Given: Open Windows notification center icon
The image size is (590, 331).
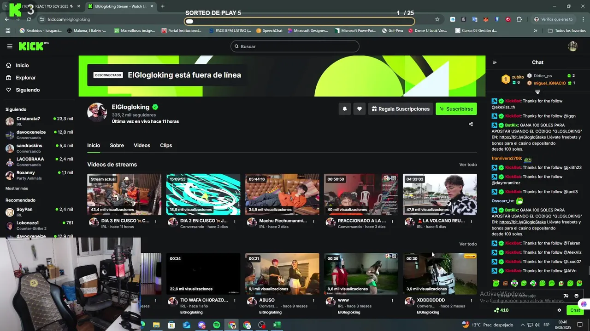Looking at the screenshot, I should coord(580,325).
